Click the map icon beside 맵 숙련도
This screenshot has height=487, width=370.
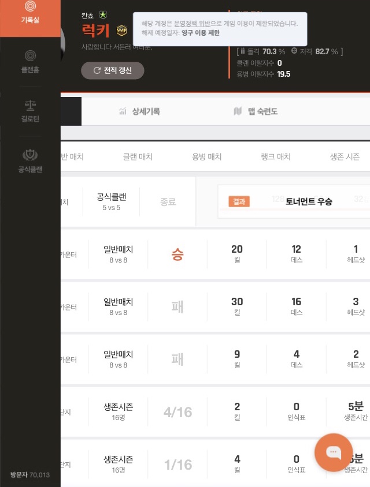point(238,111)
